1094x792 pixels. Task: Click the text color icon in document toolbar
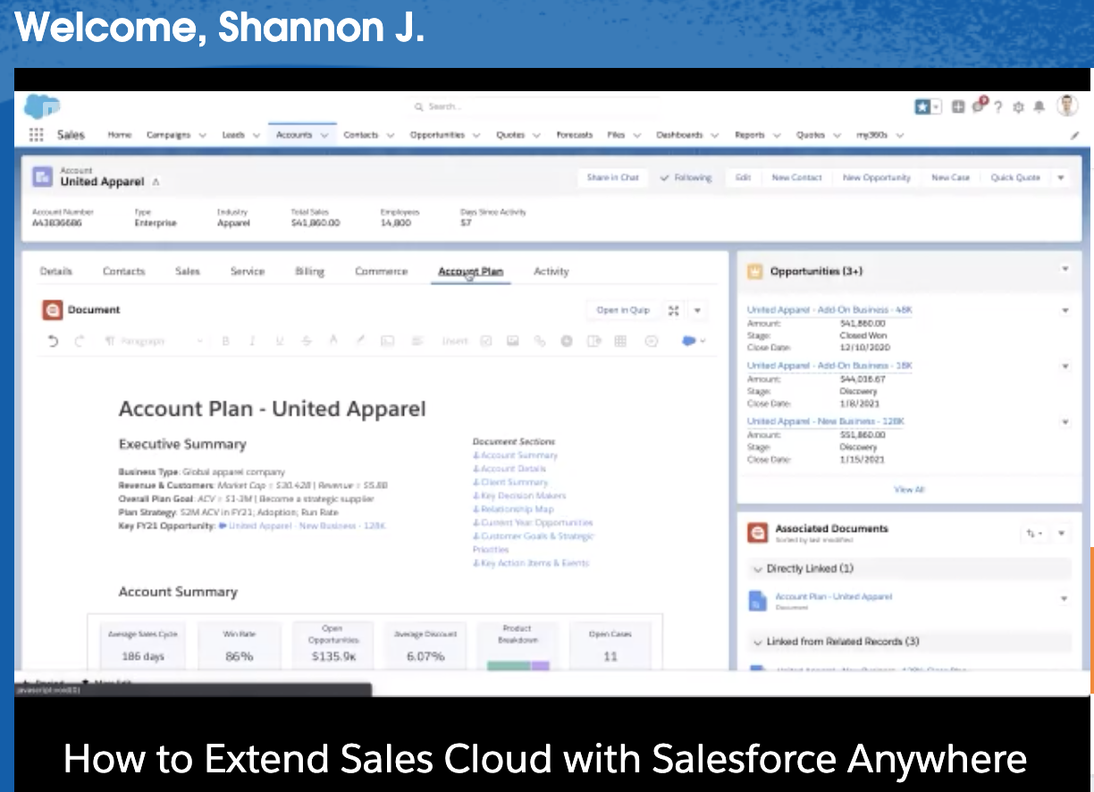coord(333,341)
